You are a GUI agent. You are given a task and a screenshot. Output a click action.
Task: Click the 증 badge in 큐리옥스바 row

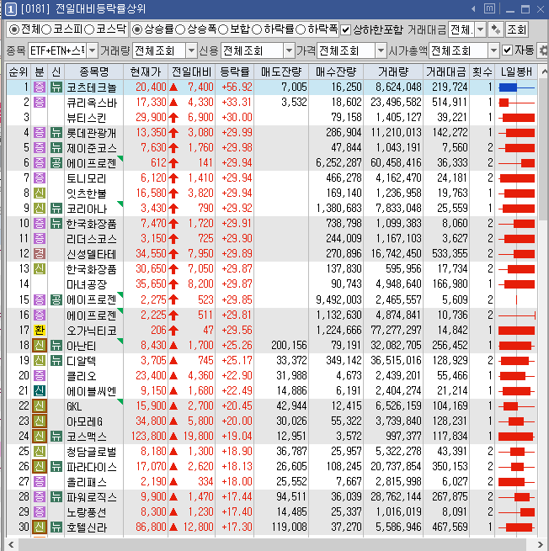40,103
